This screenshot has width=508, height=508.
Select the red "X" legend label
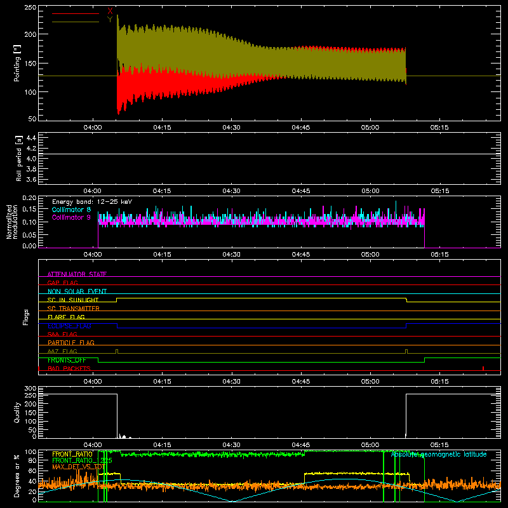[110, 11]
